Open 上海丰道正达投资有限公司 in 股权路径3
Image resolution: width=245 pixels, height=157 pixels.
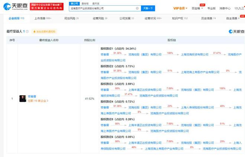[x=145, y=90]
